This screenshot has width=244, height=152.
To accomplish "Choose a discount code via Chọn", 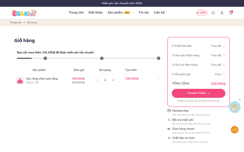I will click(220, 74).
